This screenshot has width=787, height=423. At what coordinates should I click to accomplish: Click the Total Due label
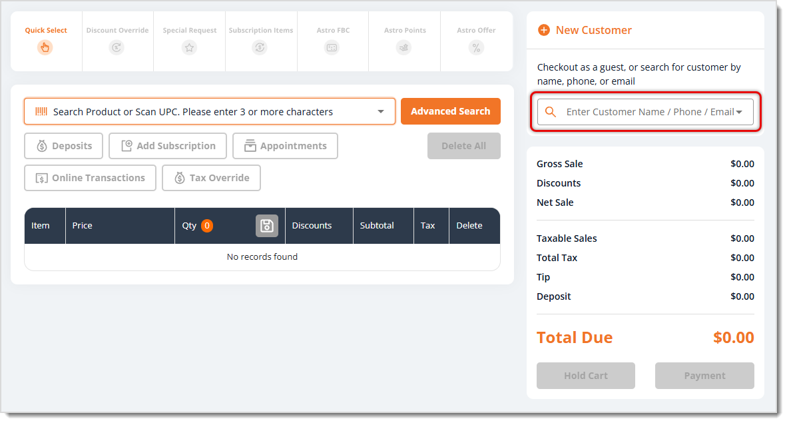point(575,338)
